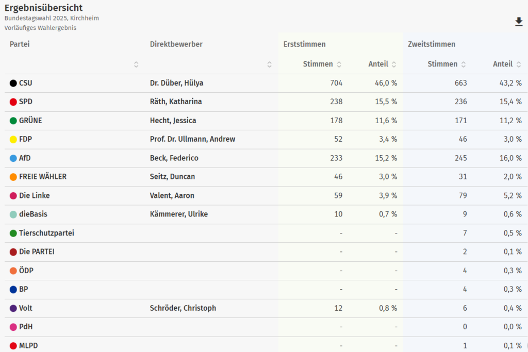The image size is (528, 352).
Task: Click the orange FREIE WÄHLER dot
Action: click(13, 177)
